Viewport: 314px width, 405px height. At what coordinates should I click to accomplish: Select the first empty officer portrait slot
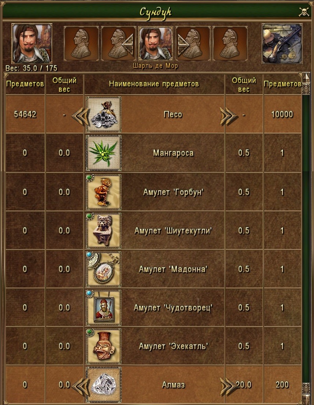coord(81,43)
